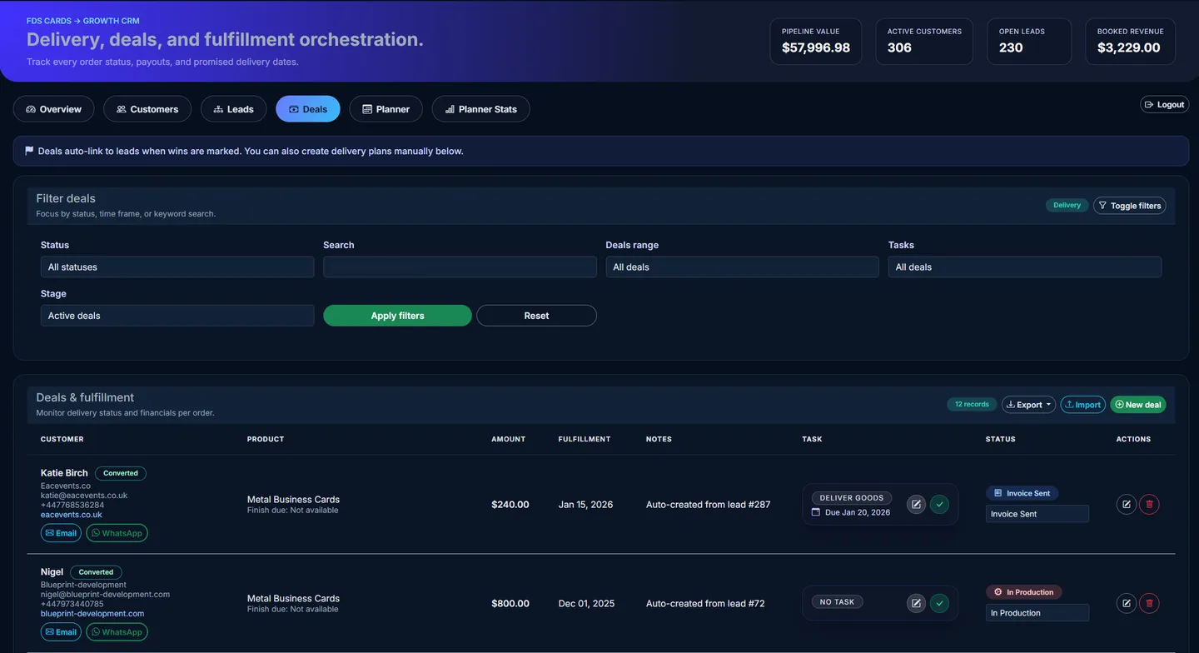This screenshot has width=1199, height=653.
Task: Switch to the Overview tab
Action: pos(54,109)
